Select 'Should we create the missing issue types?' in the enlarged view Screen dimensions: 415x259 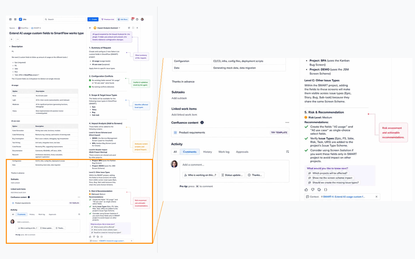pyautogui.click(x=333, y=183)
